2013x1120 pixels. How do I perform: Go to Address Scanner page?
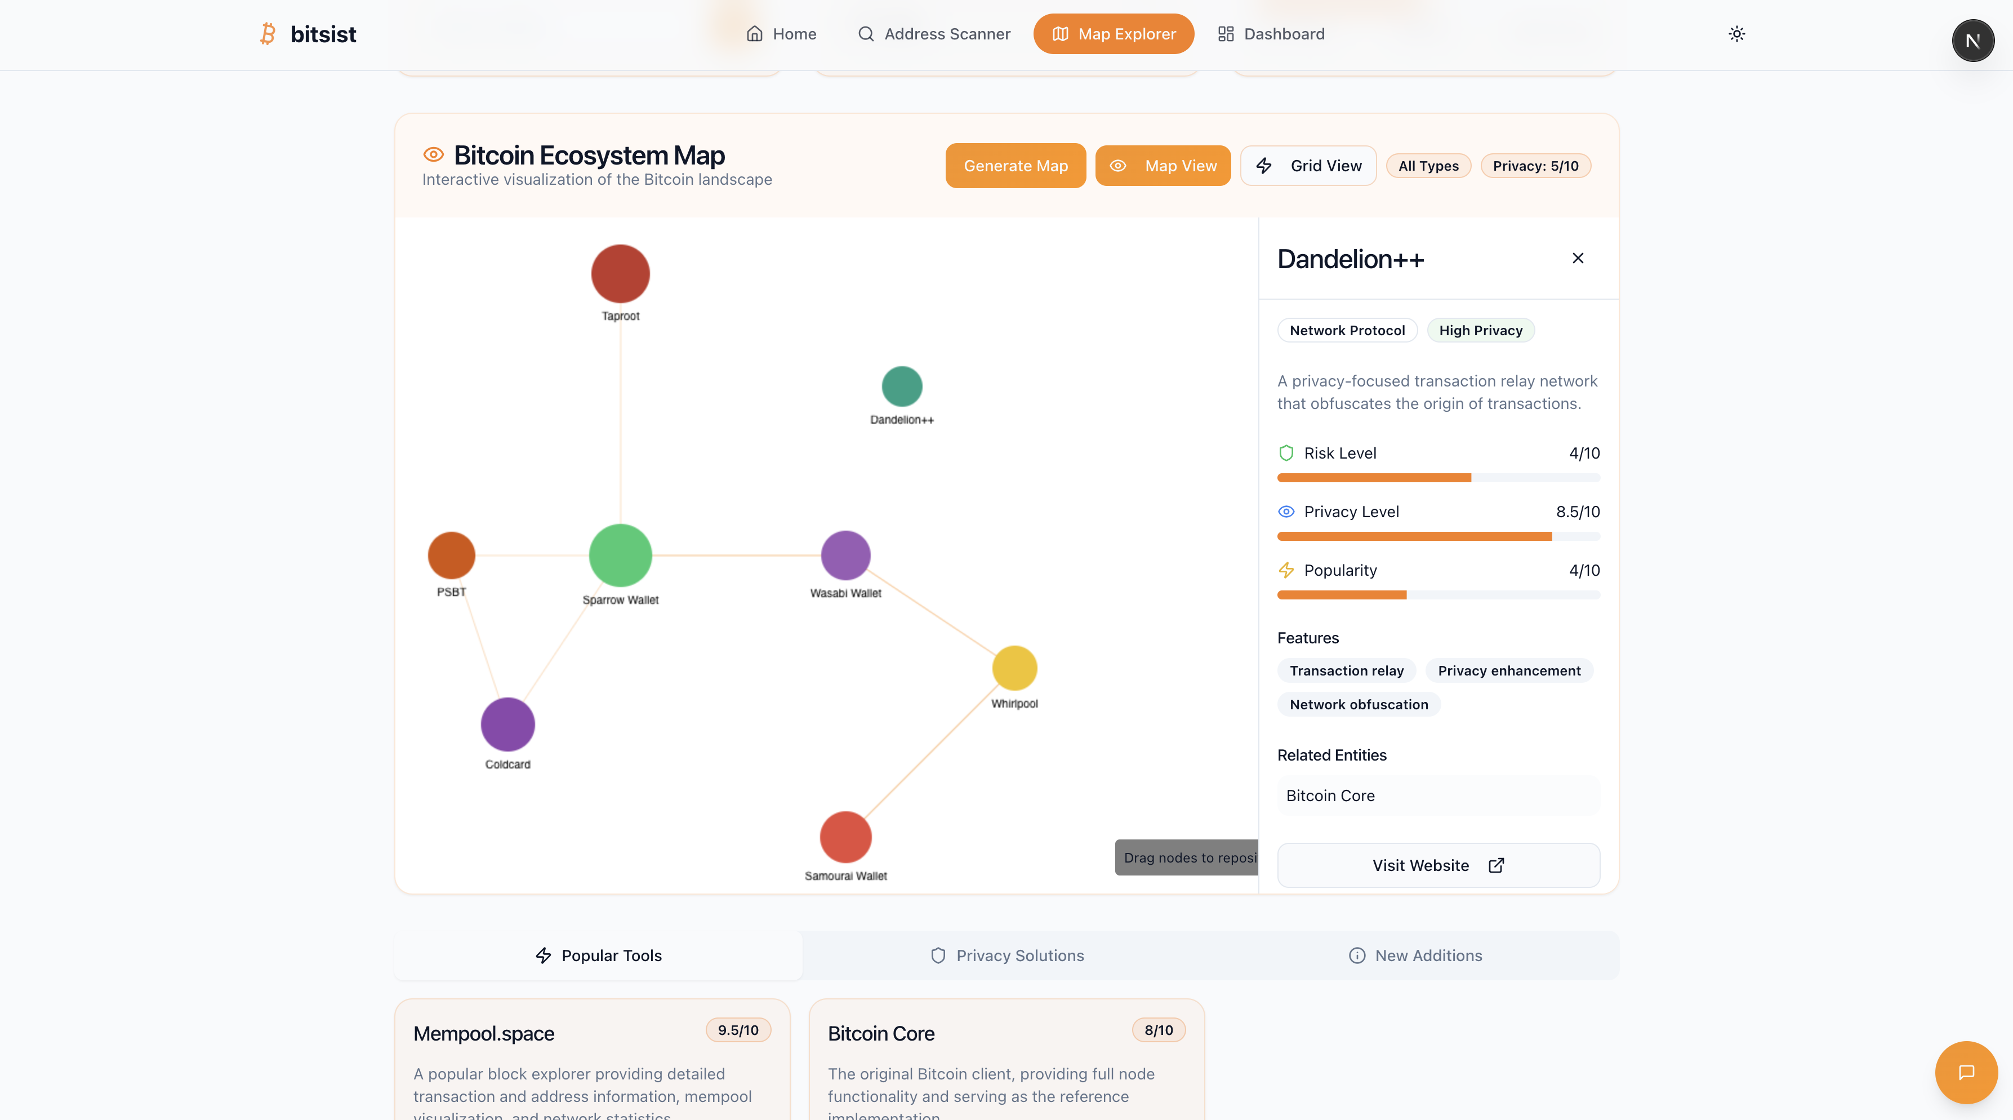934,34
